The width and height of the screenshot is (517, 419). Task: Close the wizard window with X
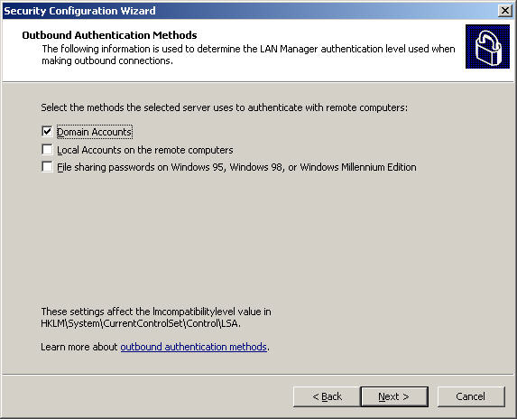tap(504, 11)
